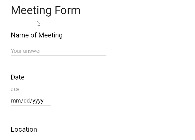Click the Meeting Form page title

[x=46, y=10]
